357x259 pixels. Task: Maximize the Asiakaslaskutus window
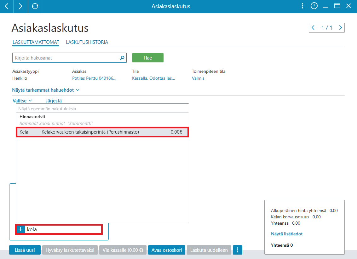click(x=337, y=6)
